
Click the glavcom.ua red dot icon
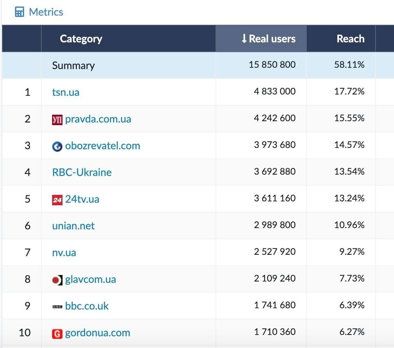click(57, 280)
